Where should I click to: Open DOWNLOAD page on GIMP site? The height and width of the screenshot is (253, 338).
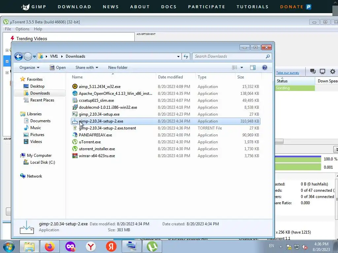pos(74,7)
